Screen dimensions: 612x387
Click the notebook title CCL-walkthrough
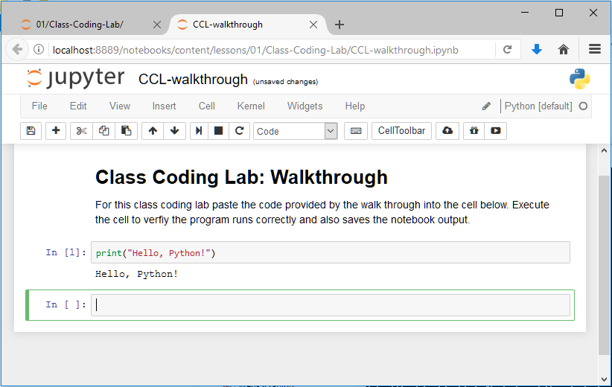coord(193,80)
